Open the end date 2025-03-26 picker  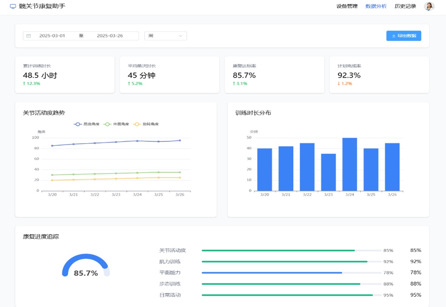pos(110,36)
